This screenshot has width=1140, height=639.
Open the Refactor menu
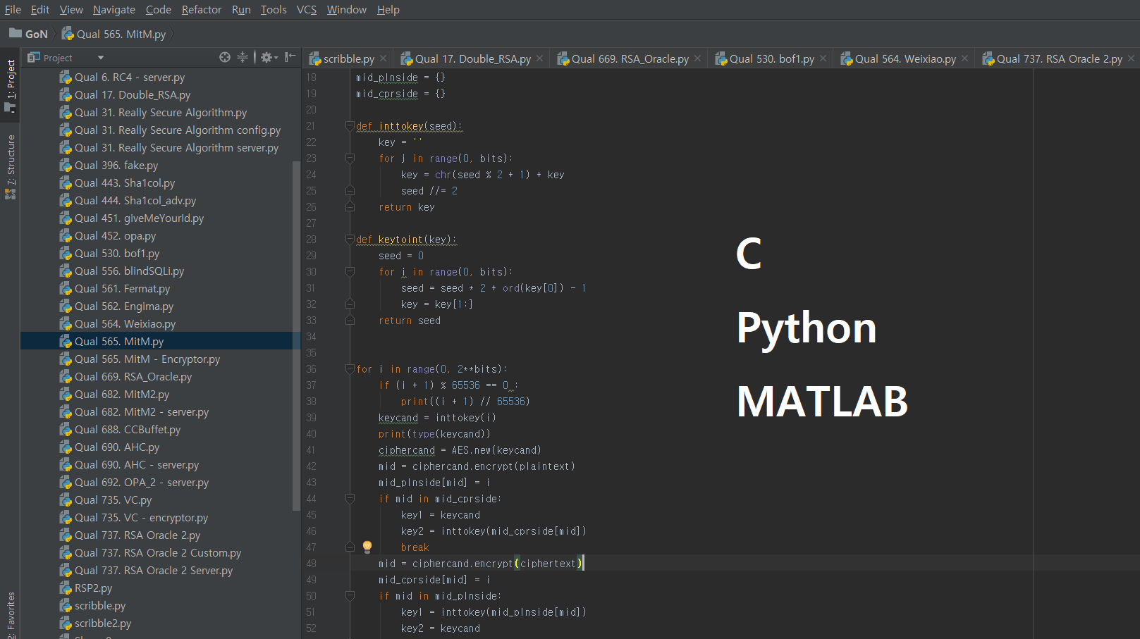pos(202,10)
